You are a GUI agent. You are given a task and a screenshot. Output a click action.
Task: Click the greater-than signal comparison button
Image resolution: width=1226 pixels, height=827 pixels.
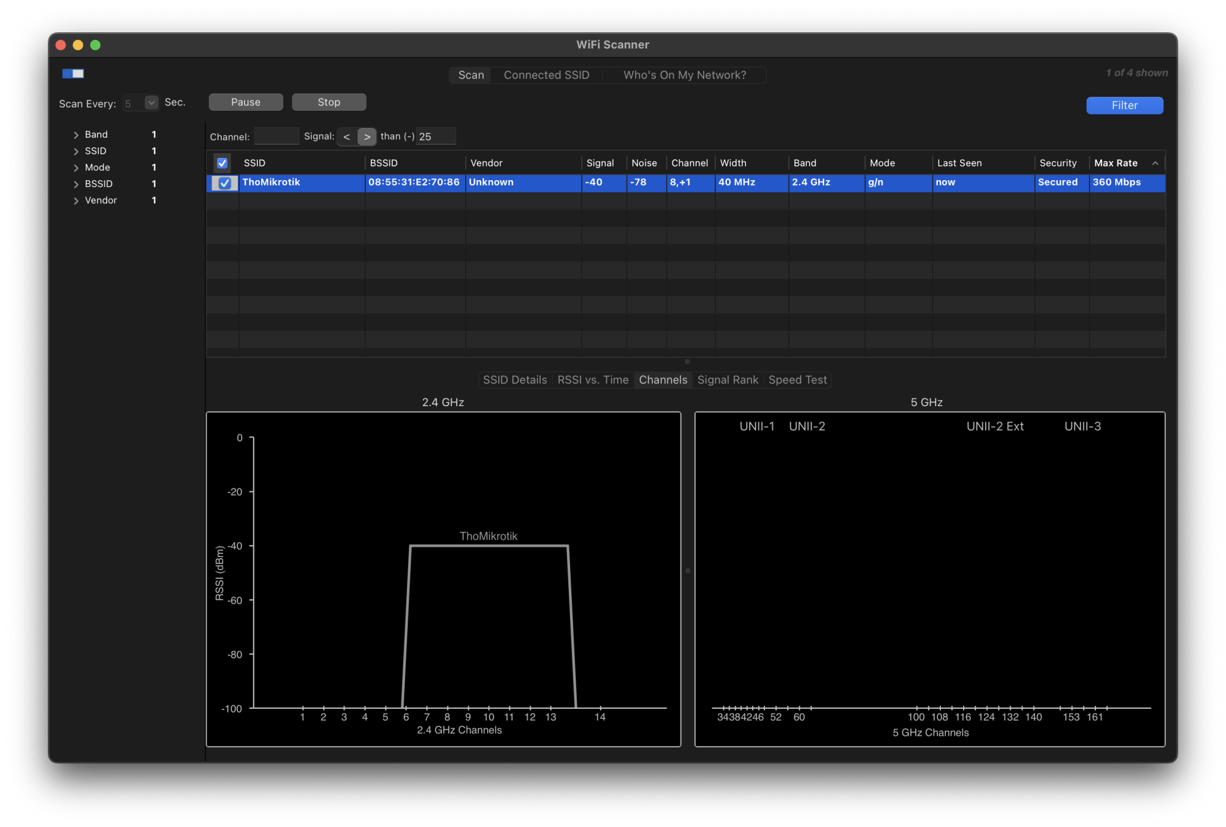tap(367, 137)
